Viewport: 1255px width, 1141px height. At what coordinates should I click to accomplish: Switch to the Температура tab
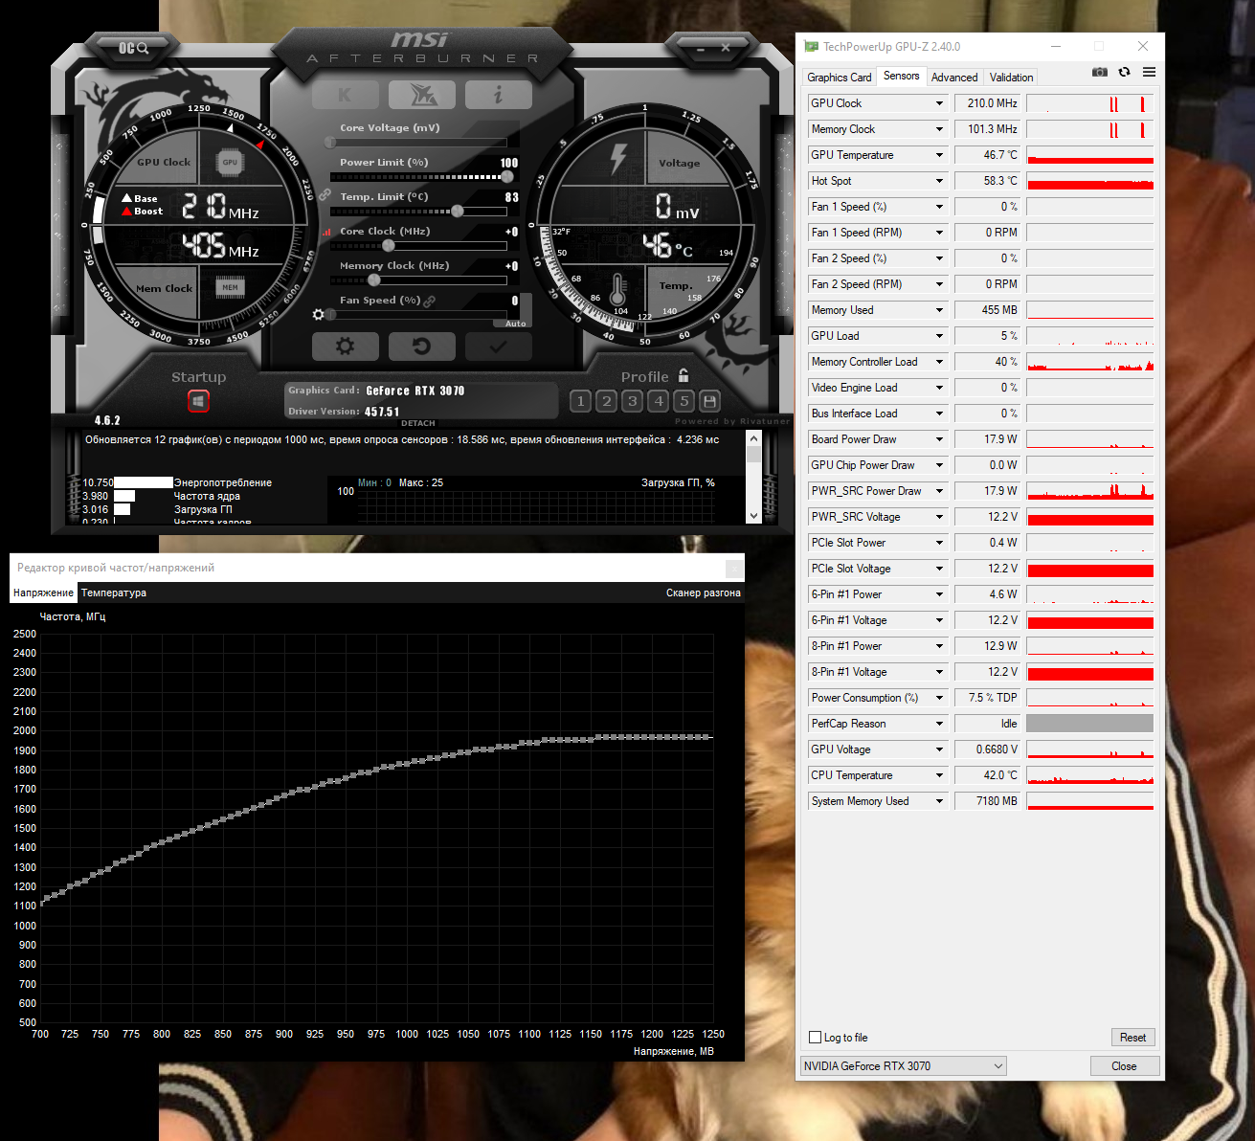(114, 593)
